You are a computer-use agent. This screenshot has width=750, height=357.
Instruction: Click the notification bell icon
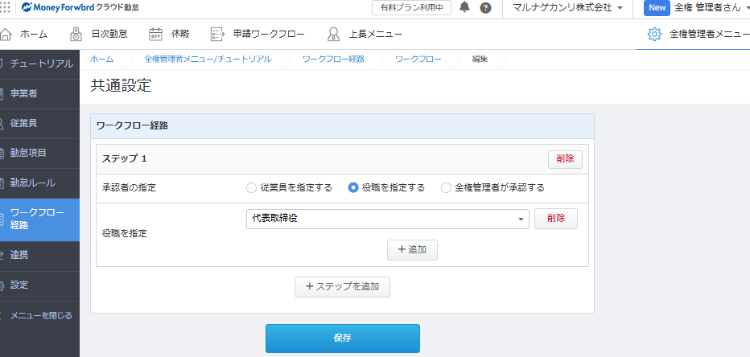[465, 8]
